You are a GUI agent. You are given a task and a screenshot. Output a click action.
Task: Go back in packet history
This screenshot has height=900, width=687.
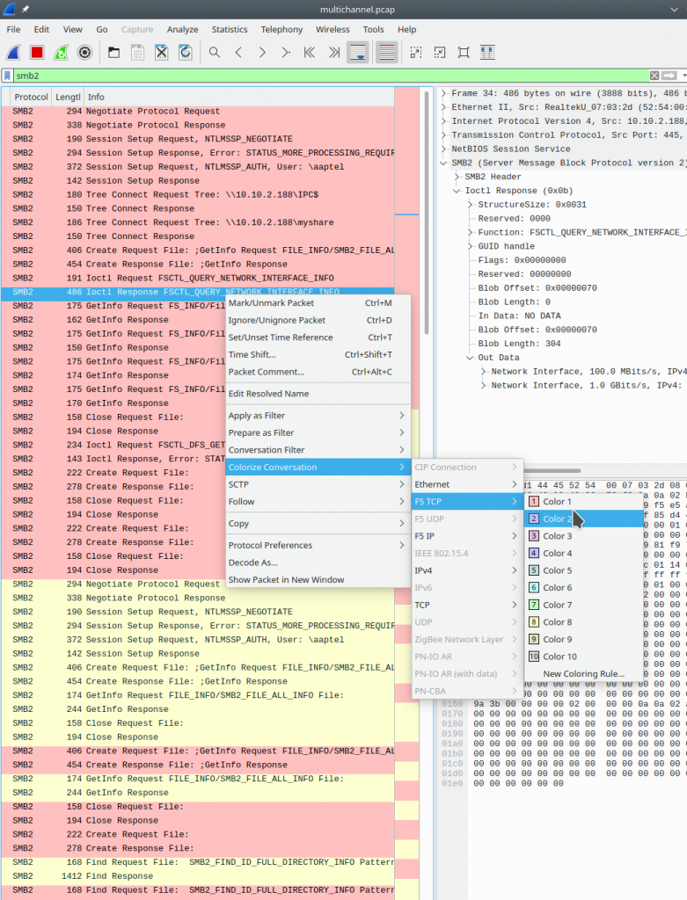click(238, 53)
